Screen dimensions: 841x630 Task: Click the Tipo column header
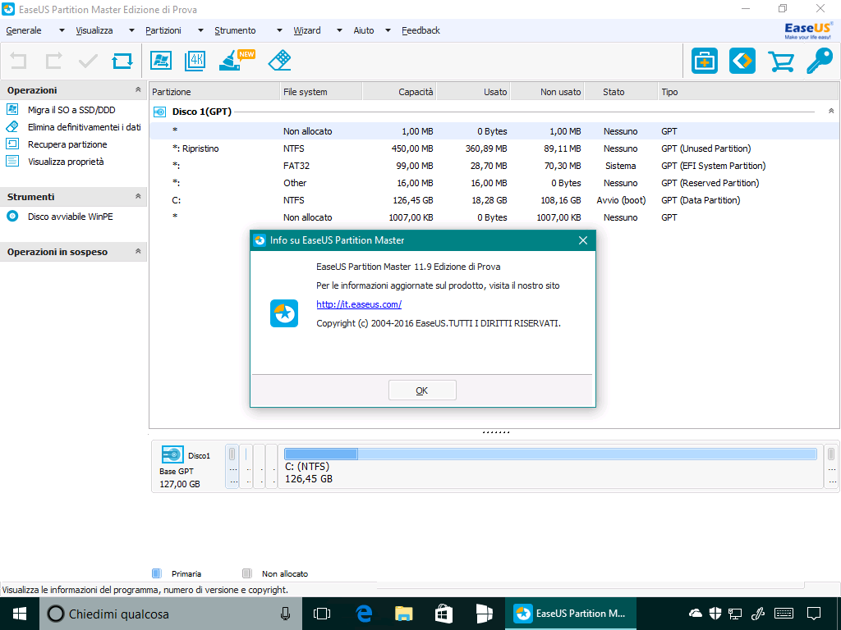[x=749, y=92]
